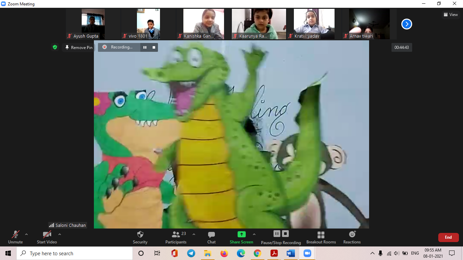Show next participants with blue arrow
Image resolution: width=463 pixels, height=260 pixels.
click(x=406, y=24)
